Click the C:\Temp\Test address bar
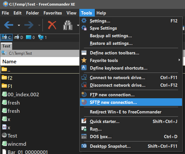Viewport: 185px width, 154px height. pos(40,53)
